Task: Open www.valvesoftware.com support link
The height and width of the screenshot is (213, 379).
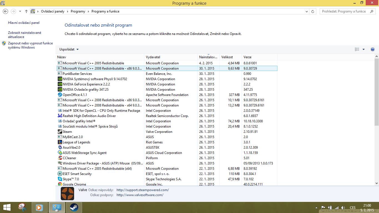Action: pyautogui.click(x=140, y=195)
